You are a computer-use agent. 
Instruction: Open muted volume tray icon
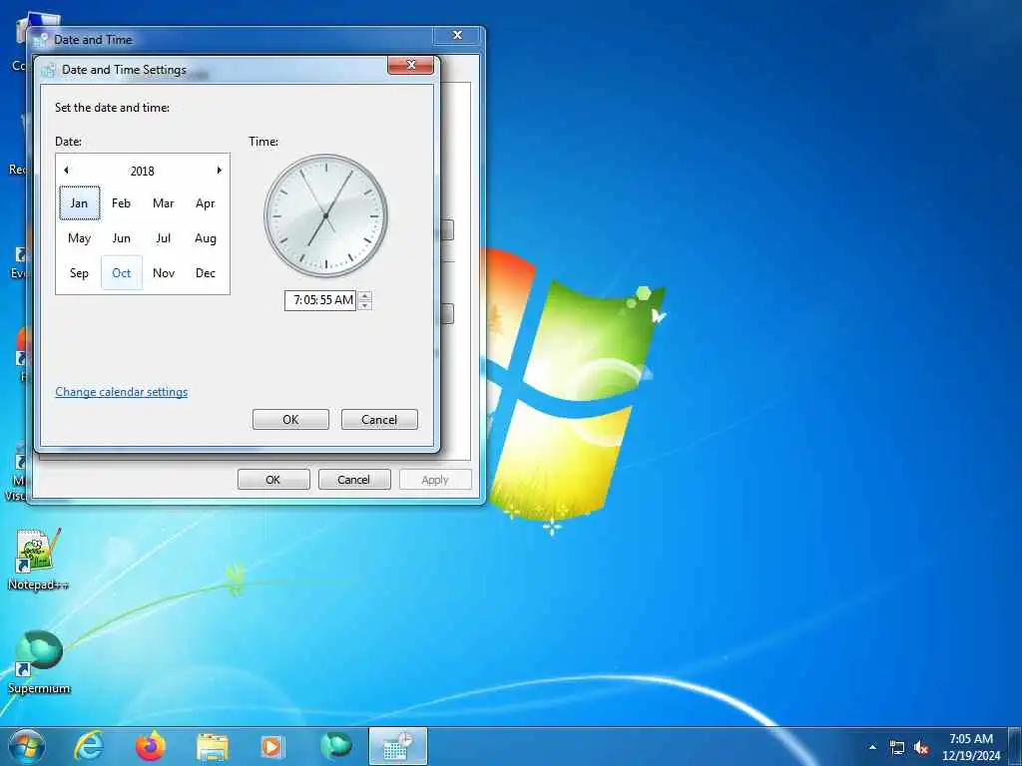921,748
